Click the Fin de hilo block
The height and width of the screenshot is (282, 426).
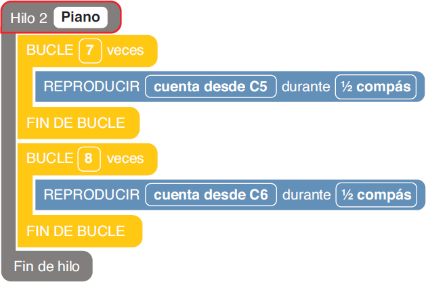(x=47, y=266)
